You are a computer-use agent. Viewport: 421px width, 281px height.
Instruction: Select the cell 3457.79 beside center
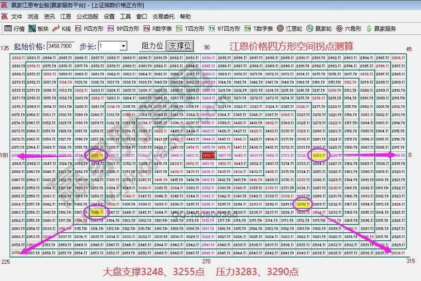coord(224,155)
